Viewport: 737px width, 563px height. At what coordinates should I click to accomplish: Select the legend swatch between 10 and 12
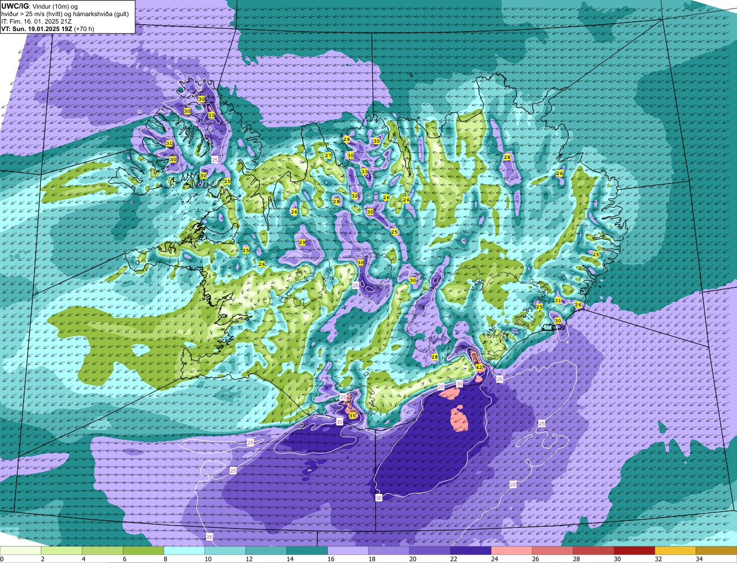(x=225, y=550)
